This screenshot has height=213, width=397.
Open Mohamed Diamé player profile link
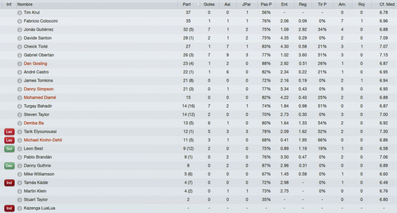click(x=40, y=97)
